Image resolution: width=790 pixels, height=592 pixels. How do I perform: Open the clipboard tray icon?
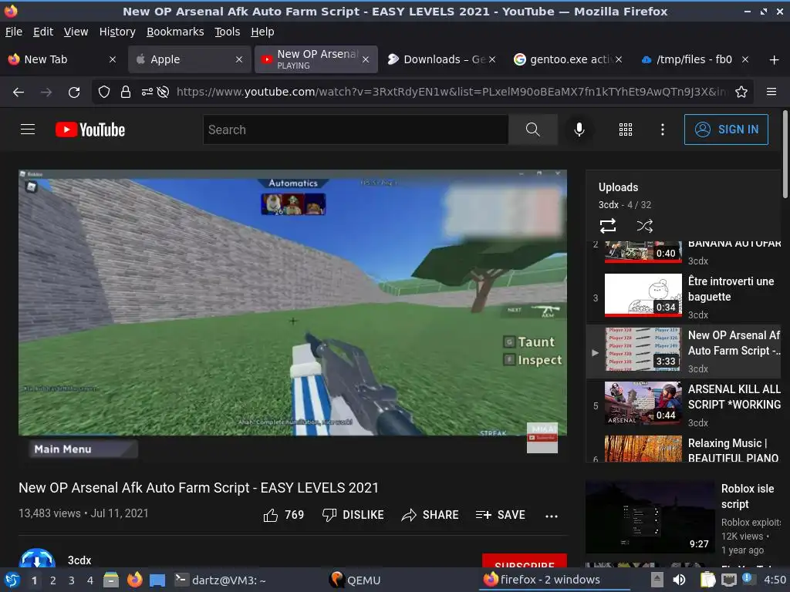[707, 580]
